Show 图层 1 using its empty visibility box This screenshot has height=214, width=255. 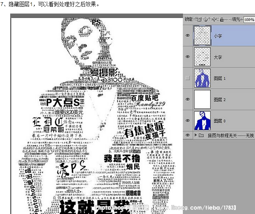pyautogui.click(x=187, y=78)
